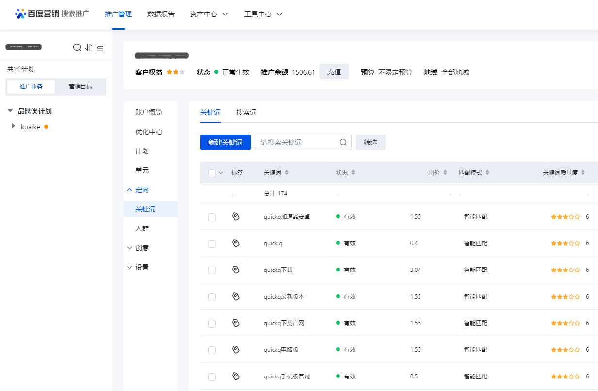Click the tag icon for quickq手机版官网
Image resolution: width=598 pixels, height=391 pixels.
pyautogui.click(x=236, y=376)
